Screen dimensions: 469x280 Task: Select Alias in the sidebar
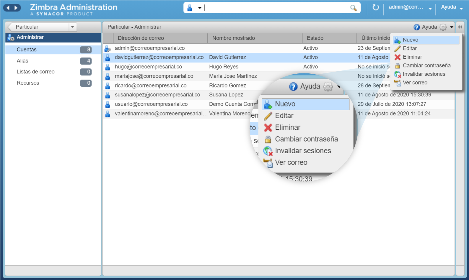[22, 61]
